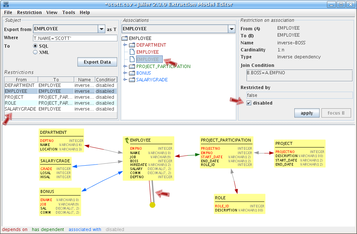The width and height of the screenshot is (357, 234).
Task: Open the Tools menu
Action: click(69, 13)
